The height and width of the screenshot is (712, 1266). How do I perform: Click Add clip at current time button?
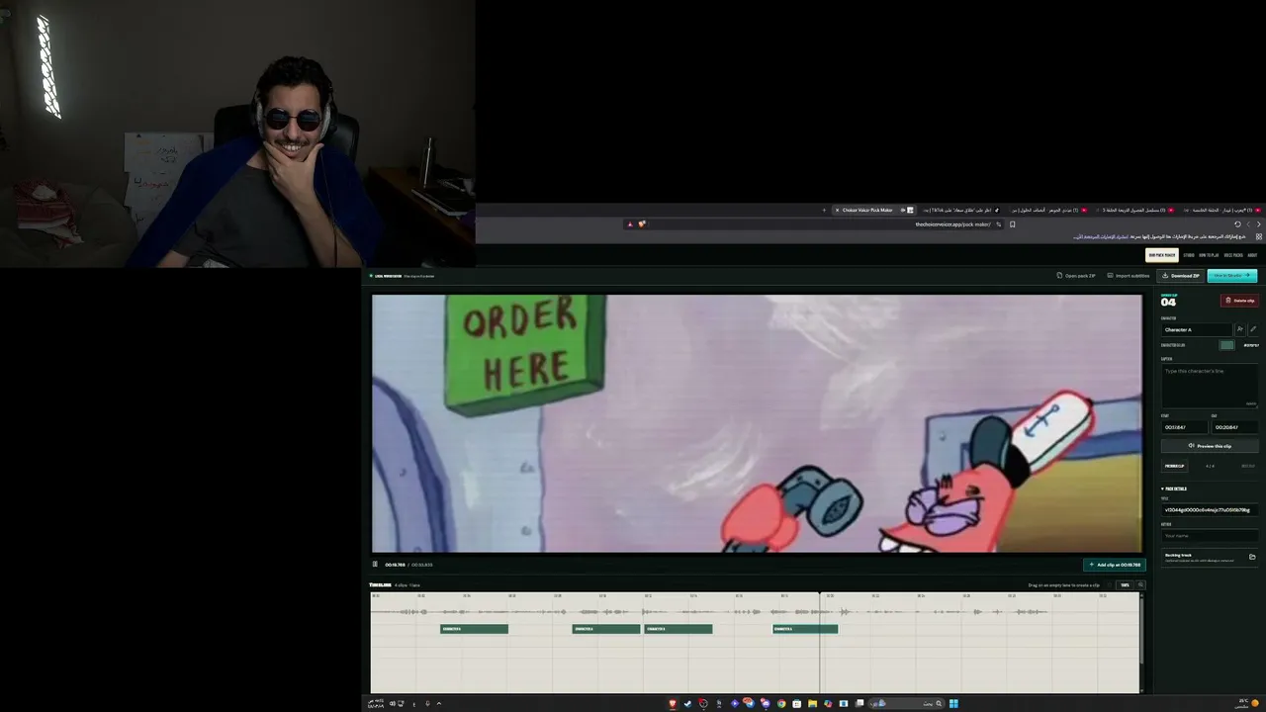pos(1115,565)
